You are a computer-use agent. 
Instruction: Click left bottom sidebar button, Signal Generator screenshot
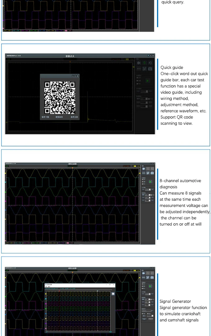click(144, 319)
